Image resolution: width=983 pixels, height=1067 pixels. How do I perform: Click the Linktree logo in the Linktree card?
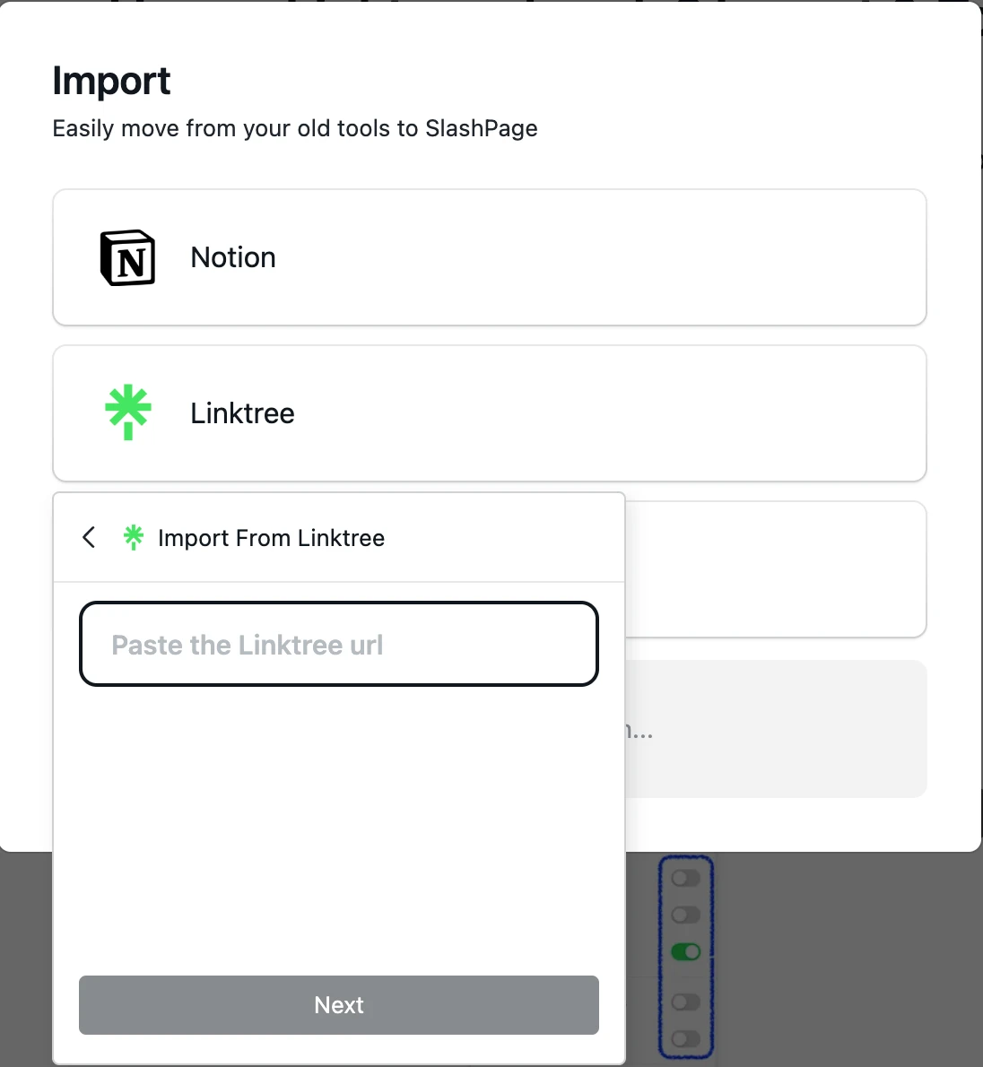click(128, 412)
